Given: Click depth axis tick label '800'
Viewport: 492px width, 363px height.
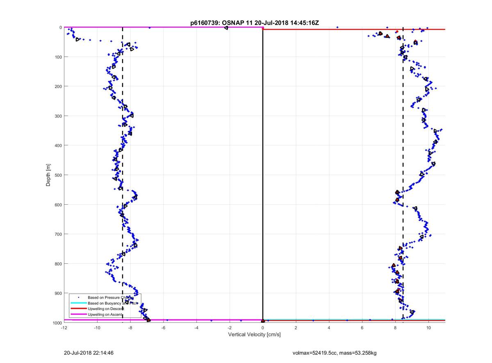Looking at the screenshot, I should [x=58, y=264].
